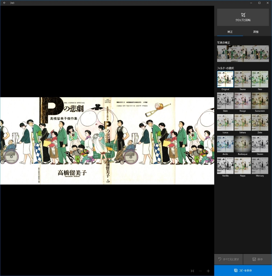Switch to the 補正 tab

[x=230, y=32]
